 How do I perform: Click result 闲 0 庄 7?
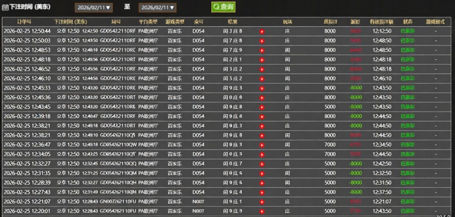(233, 164)
